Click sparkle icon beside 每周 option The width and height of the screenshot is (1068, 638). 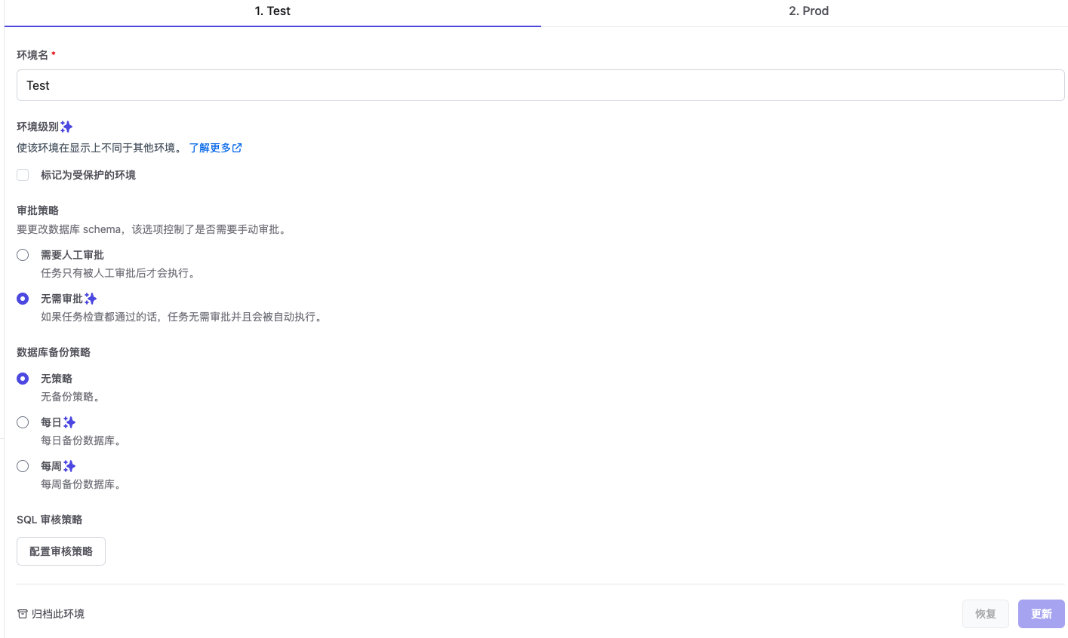pos(69,466)
